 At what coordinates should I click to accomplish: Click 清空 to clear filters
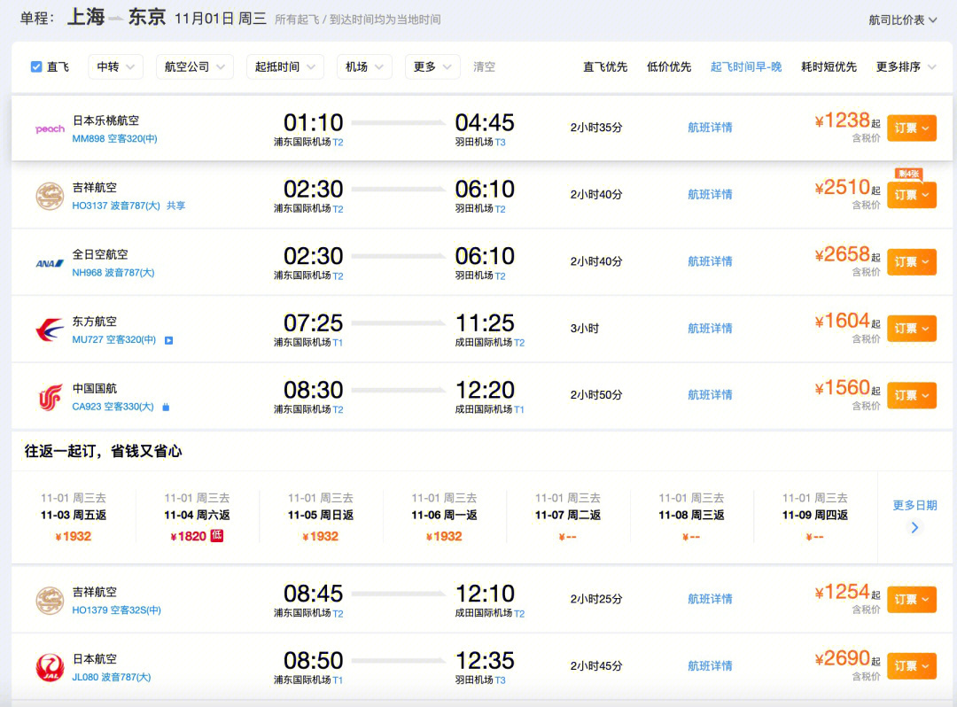(484, 66)
